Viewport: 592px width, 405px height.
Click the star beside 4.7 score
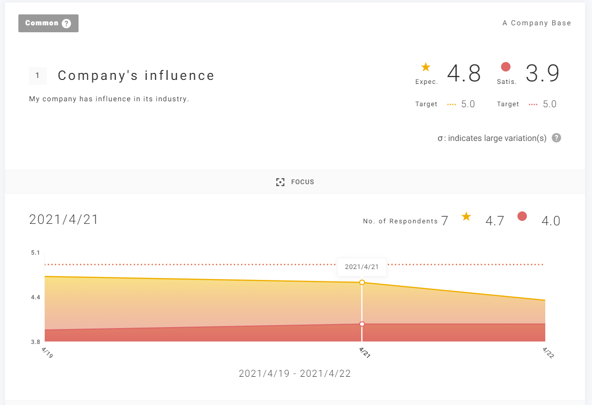click(x=466, y=216)
